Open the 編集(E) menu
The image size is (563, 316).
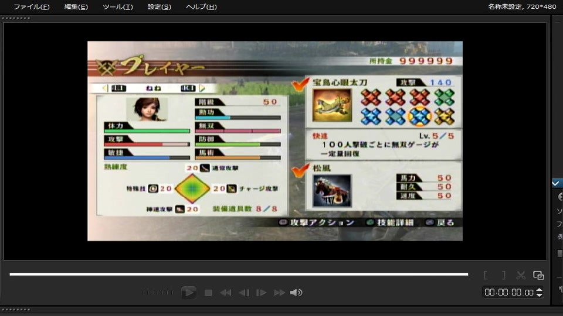pyautogui.click(x=76, y=7)
